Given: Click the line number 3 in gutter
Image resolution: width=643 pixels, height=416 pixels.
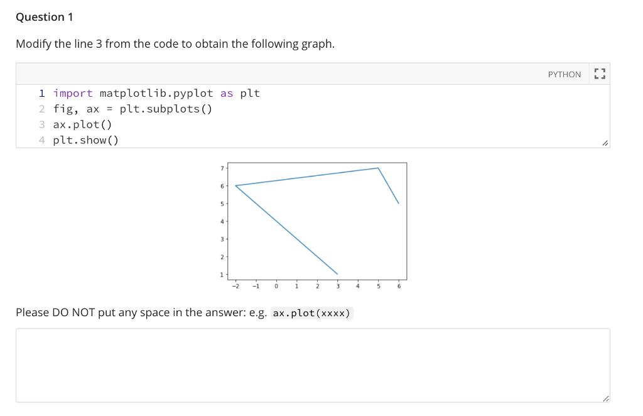Looking at the screenshot, I should point(42,124).
